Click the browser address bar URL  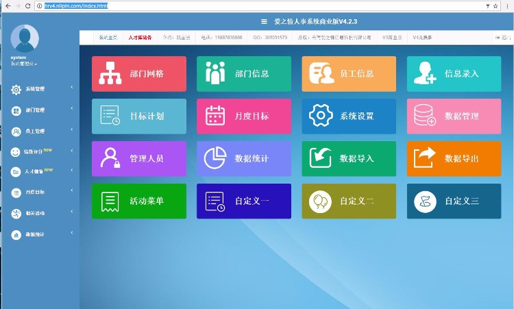click(x=75, y=5)
